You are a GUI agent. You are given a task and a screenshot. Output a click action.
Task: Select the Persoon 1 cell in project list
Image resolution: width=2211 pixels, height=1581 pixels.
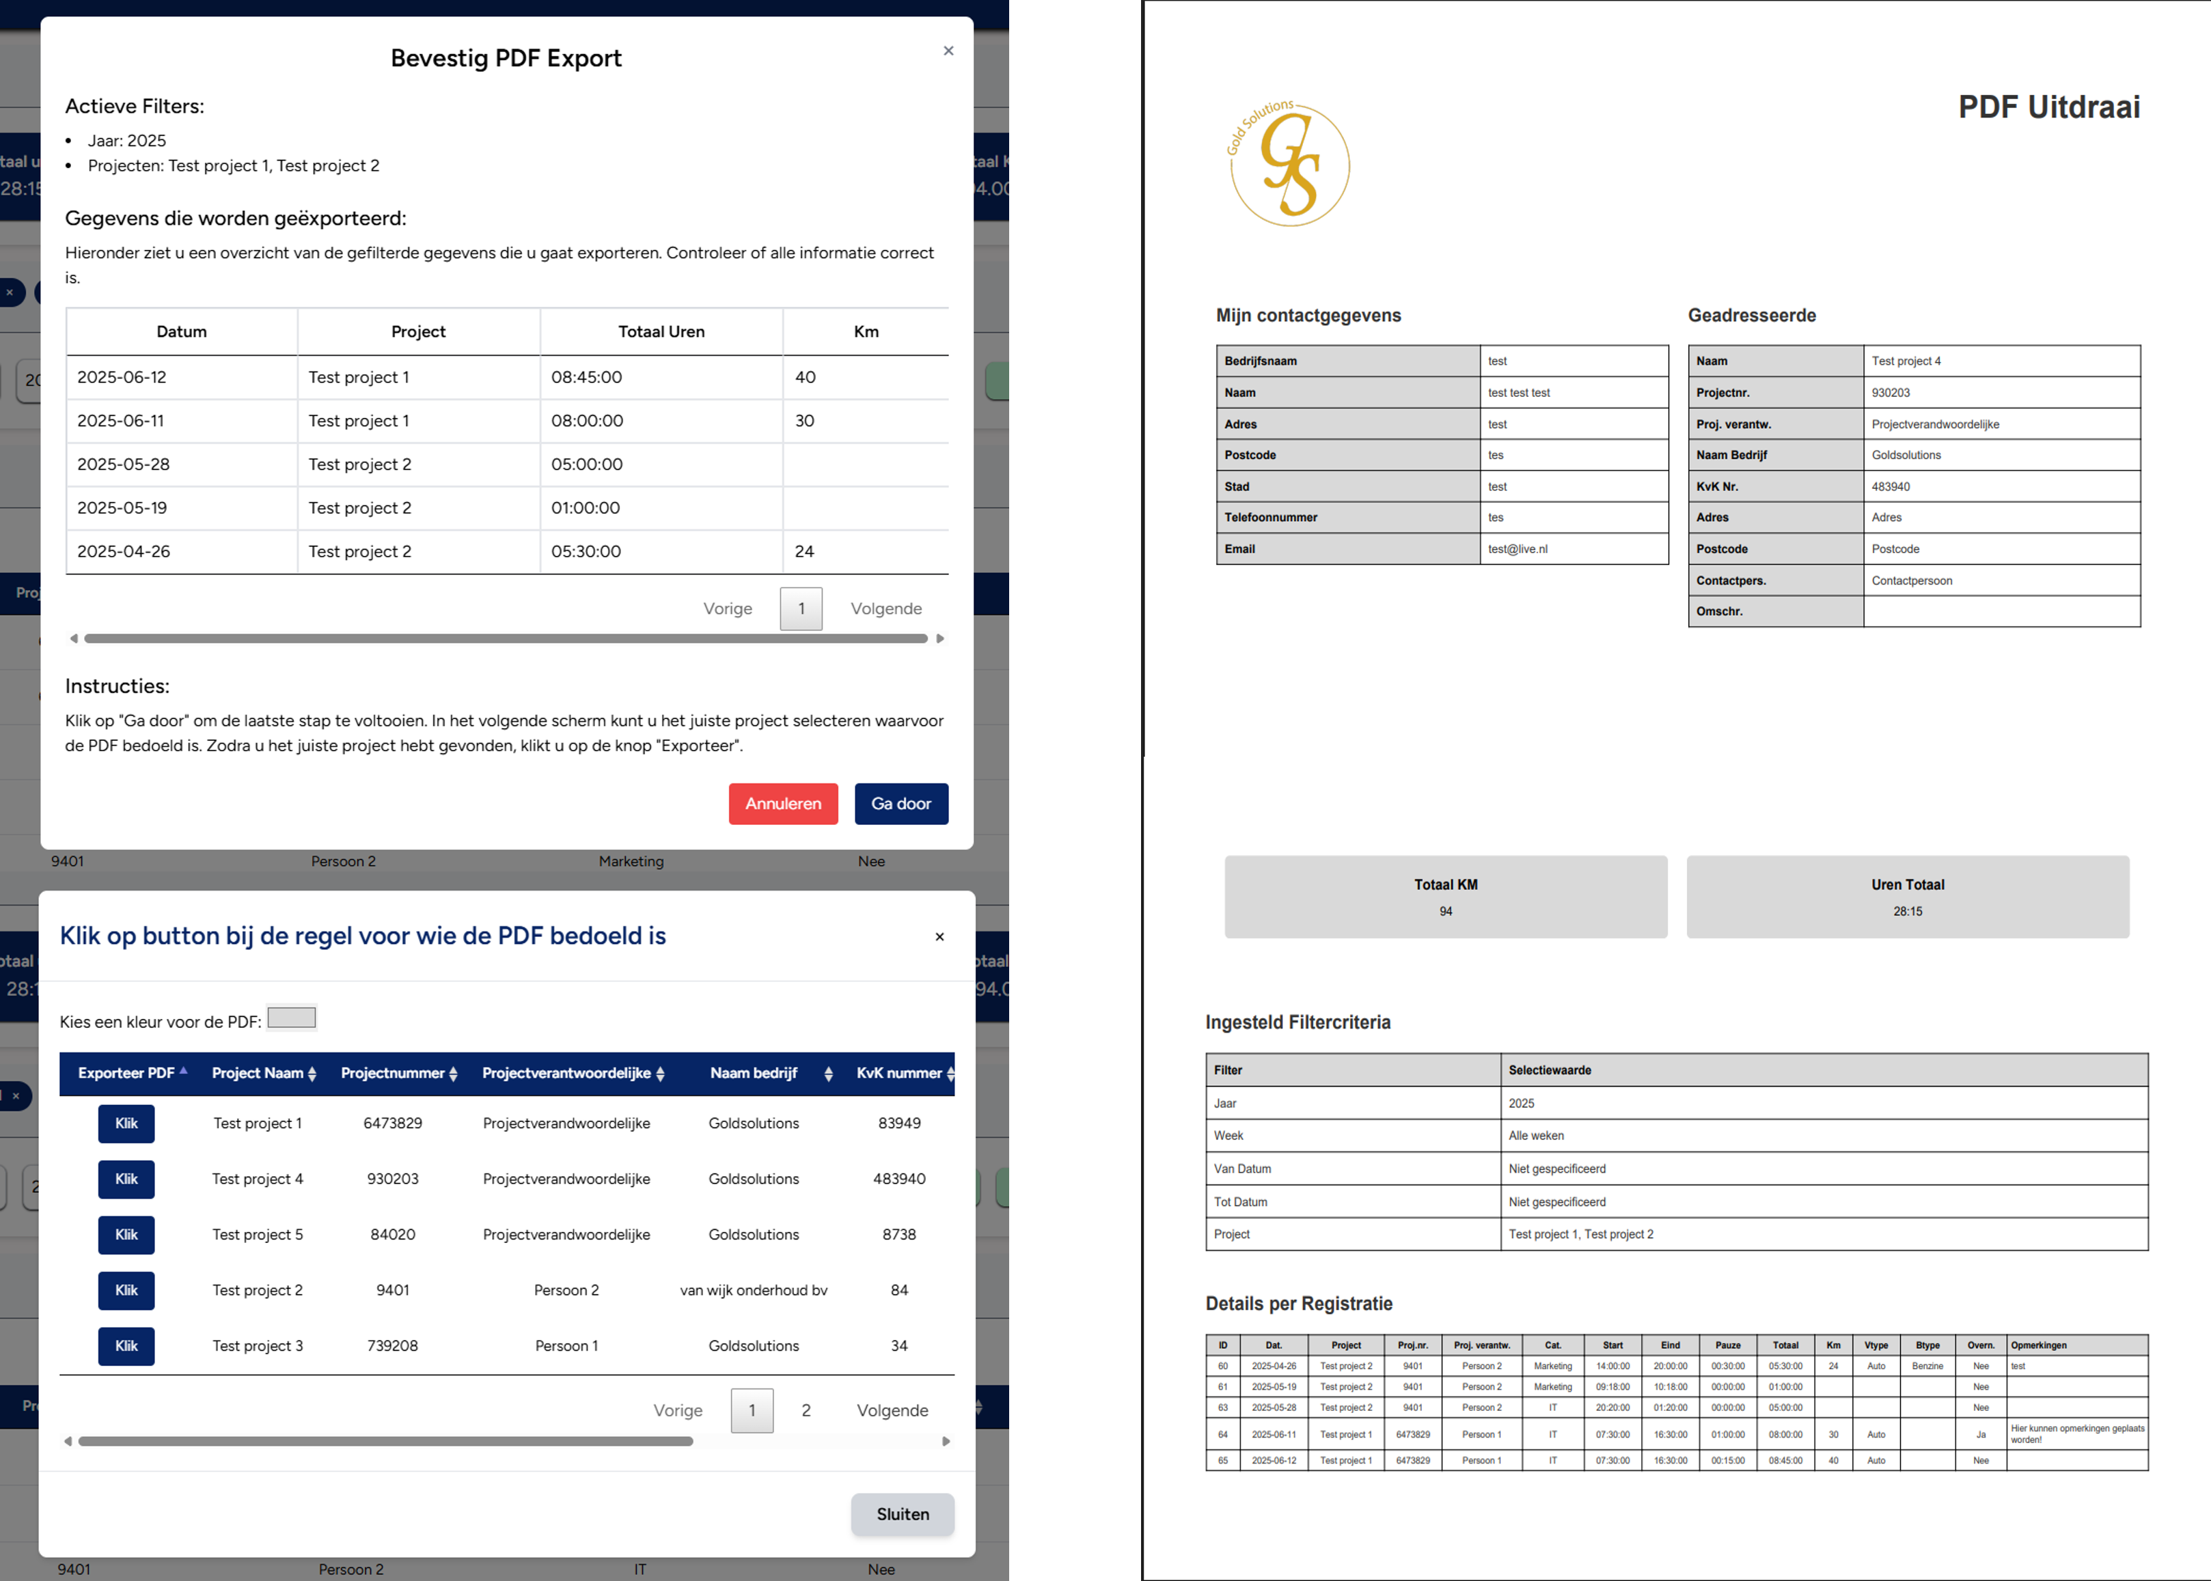pyautogui.click(x=567, y=1346)
